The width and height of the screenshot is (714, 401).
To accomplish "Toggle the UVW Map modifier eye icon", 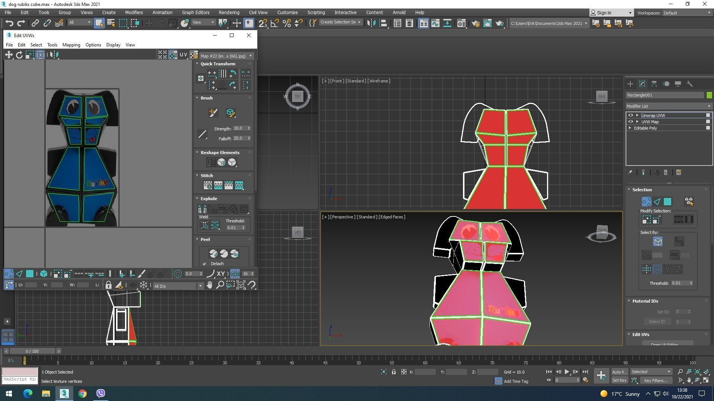I will coord(630,122).
